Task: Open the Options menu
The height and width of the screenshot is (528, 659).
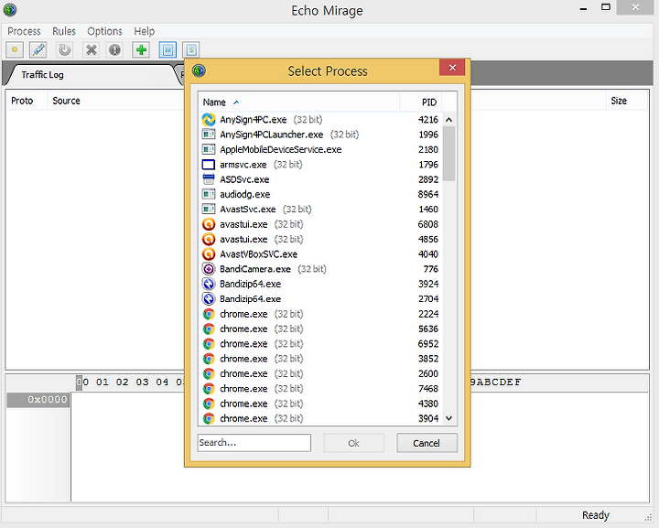Action: [104, 31]
